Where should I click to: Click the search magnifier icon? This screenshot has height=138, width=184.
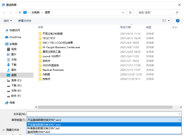(x=177, y=12)
